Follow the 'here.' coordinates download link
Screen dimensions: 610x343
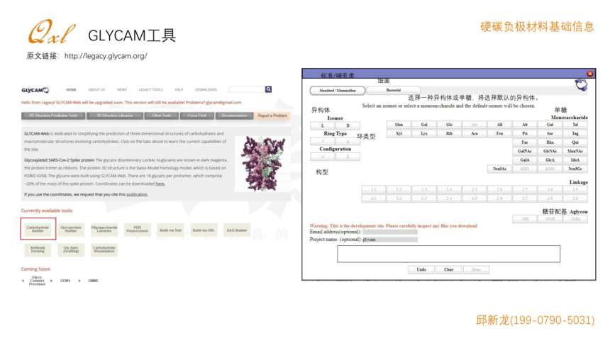[160, 184]
